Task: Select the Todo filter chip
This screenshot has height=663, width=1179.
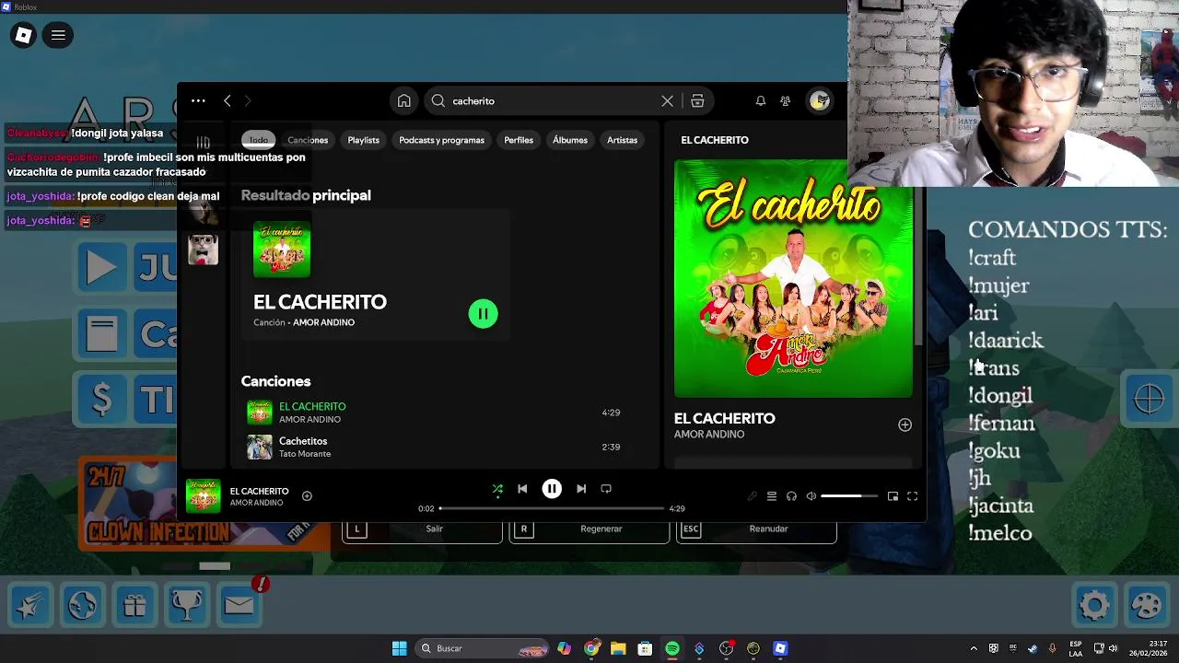Action: point(259,140)
